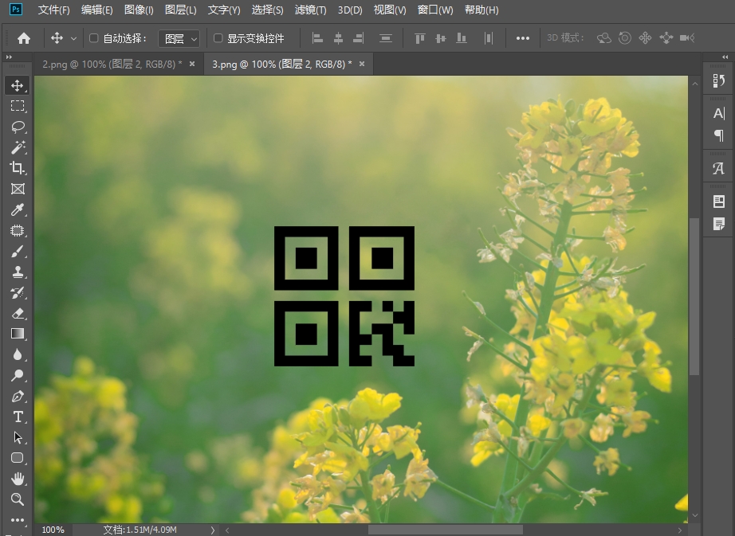Viewport: 735px width, 536px height.
Task: Open the 文件(F) menu
Action: tap(54, 10)
